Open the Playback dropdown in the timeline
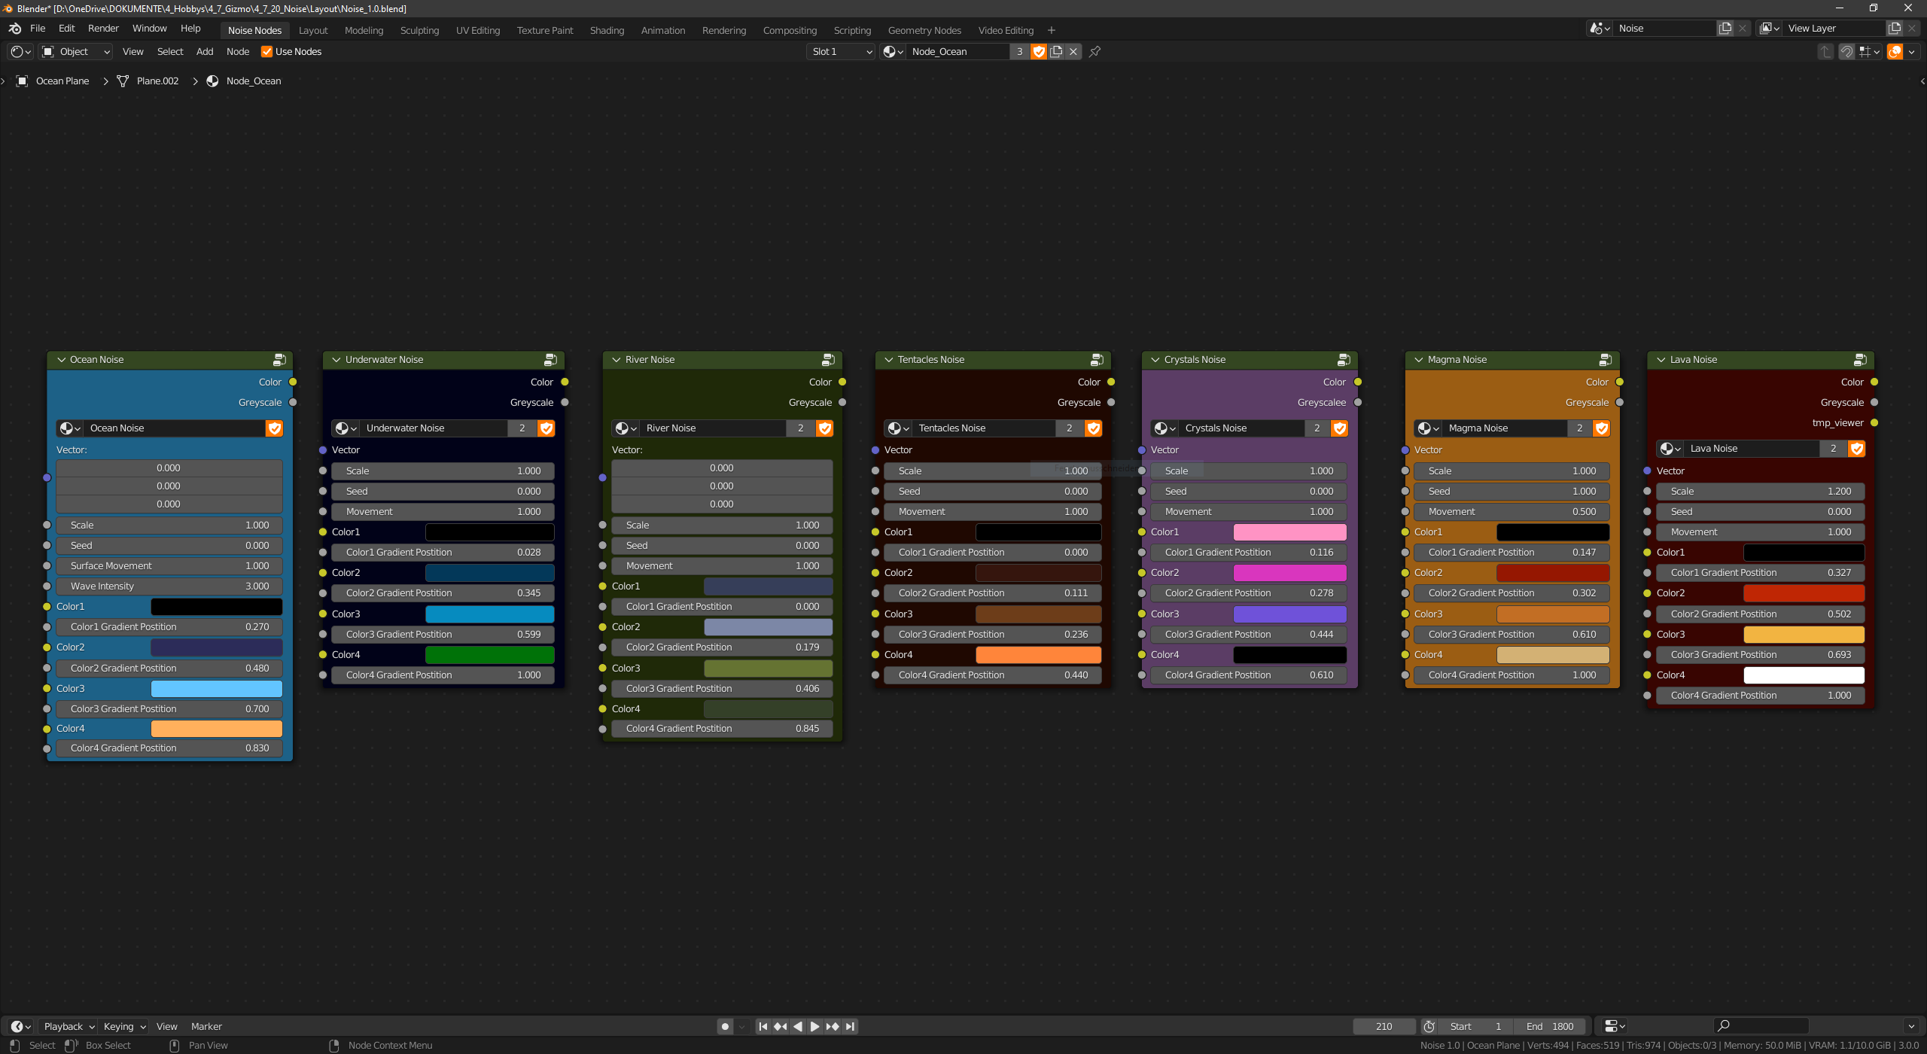 tap(67, 1025)
